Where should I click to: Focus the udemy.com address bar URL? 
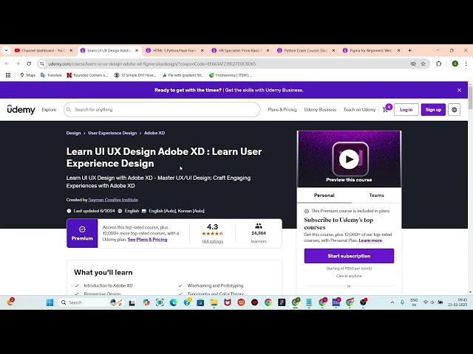pos(152,64)
